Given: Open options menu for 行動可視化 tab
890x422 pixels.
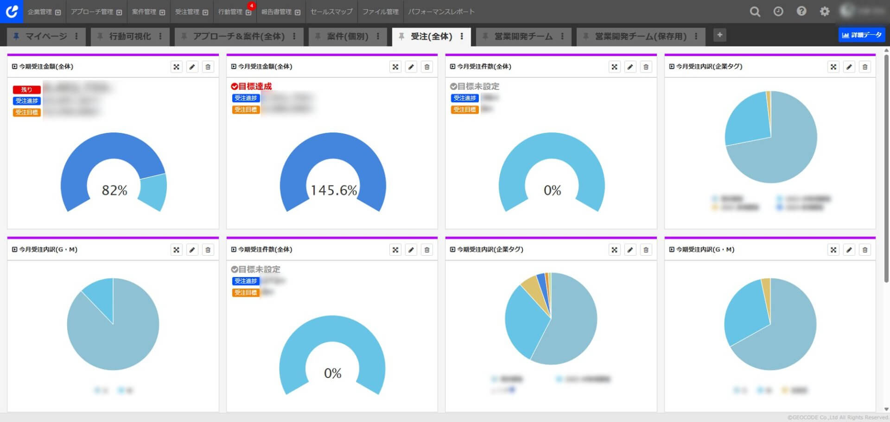Looking at the screenshot, I should pos(160,36).
